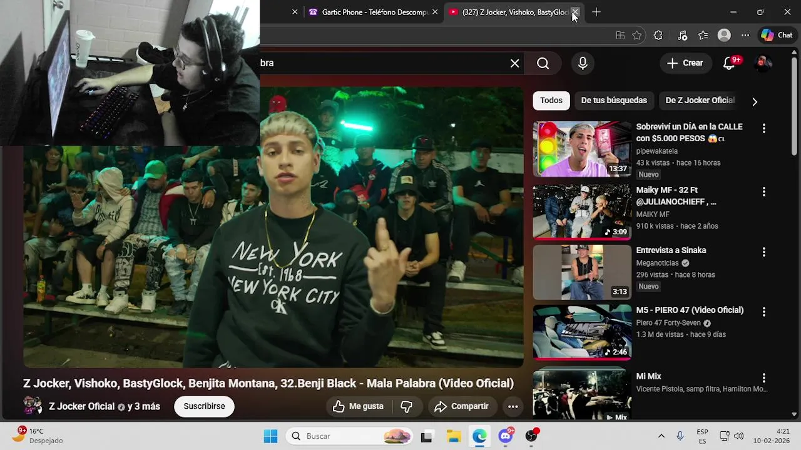Open the Mi Mix playlist thumbnail
This screenshot has width=801, height=450.
(x=583, y=394)
